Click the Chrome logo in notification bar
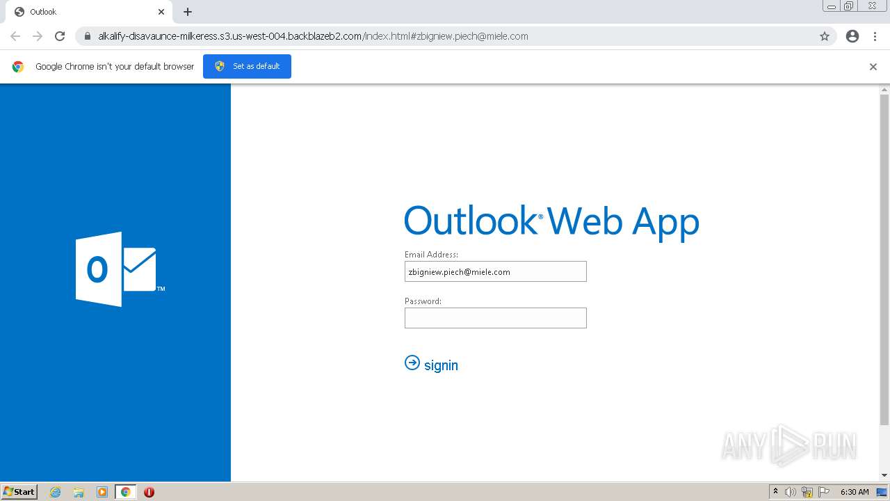This screenshot has height=501, width=890. click(18, 67)
